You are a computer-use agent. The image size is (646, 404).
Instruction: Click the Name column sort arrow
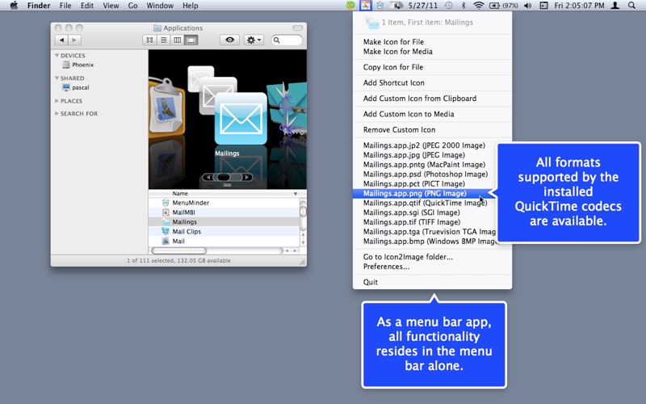tap(296, 194)
